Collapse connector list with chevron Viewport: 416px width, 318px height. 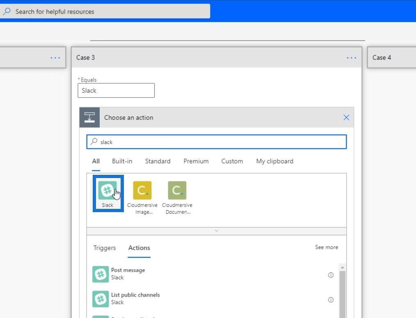pos(217,231)
